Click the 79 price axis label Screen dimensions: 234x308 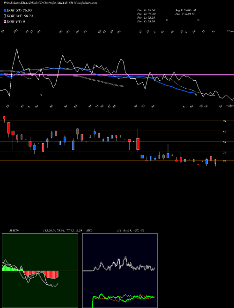[224, 153]
